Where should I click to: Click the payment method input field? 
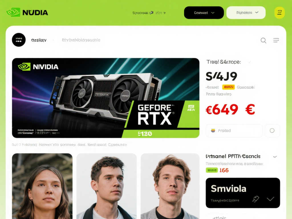[x=234, y=131]
